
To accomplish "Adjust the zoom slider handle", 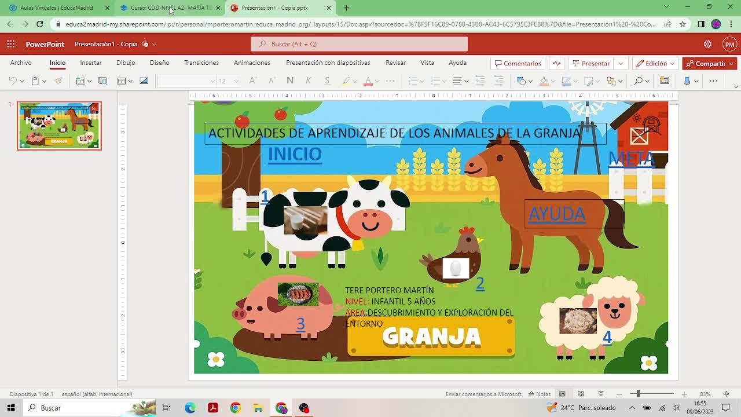I will [639, 394].
